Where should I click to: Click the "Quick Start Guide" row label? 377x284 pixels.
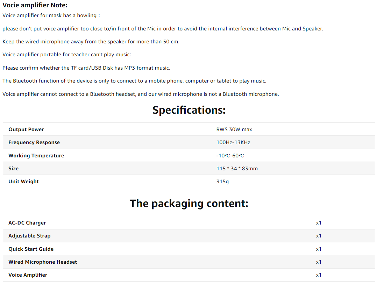31,249
